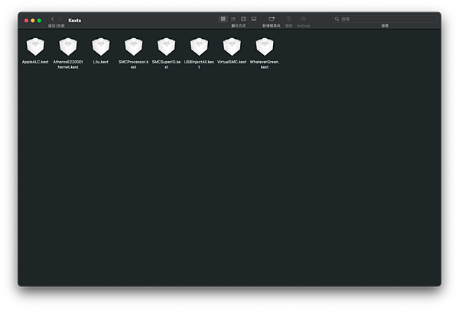Minimize the Kexts window with yellow button
Screen dimensions: 459x310
coord(33,21)
